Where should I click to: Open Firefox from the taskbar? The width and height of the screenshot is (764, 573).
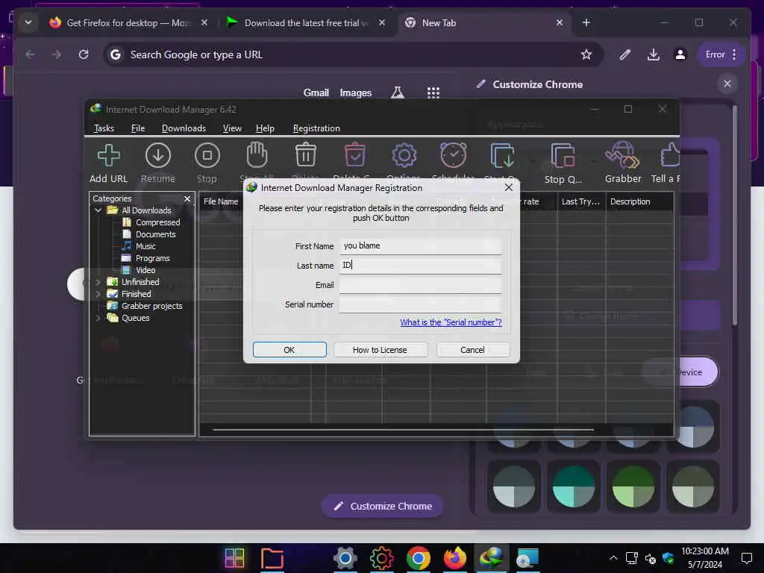pyautogui.click(x=454, y=558)
